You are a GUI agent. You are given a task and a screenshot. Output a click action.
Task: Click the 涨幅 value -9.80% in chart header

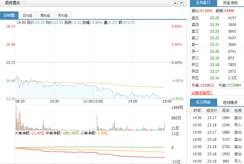pos(97,23)
